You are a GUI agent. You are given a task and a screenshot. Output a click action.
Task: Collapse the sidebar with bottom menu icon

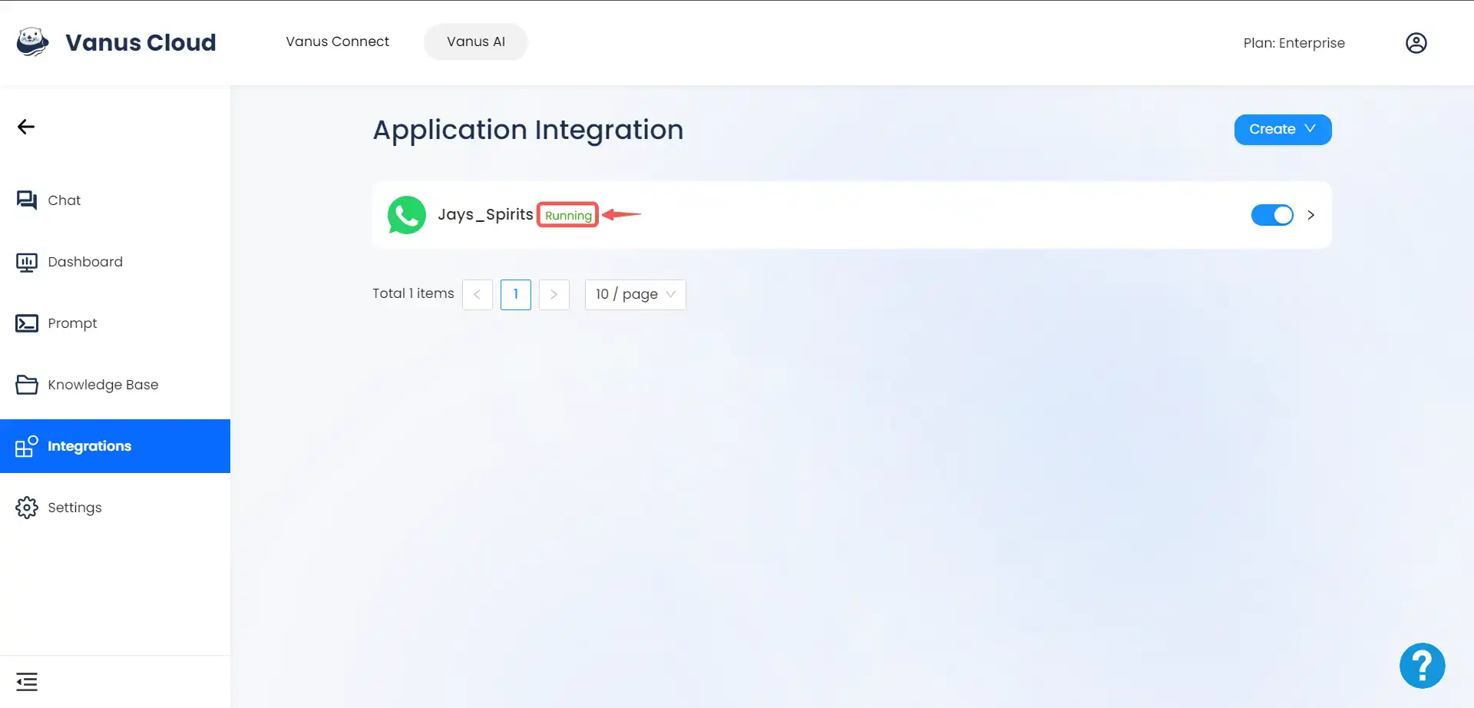click(x=27, y=682)
